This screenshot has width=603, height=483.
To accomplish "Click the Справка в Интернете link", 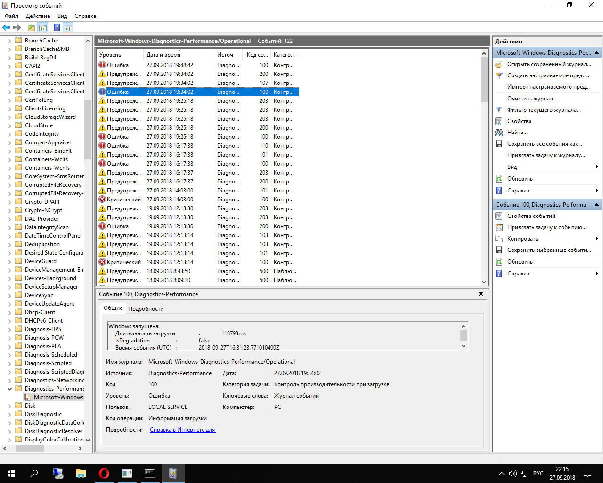I will [182, 430].
